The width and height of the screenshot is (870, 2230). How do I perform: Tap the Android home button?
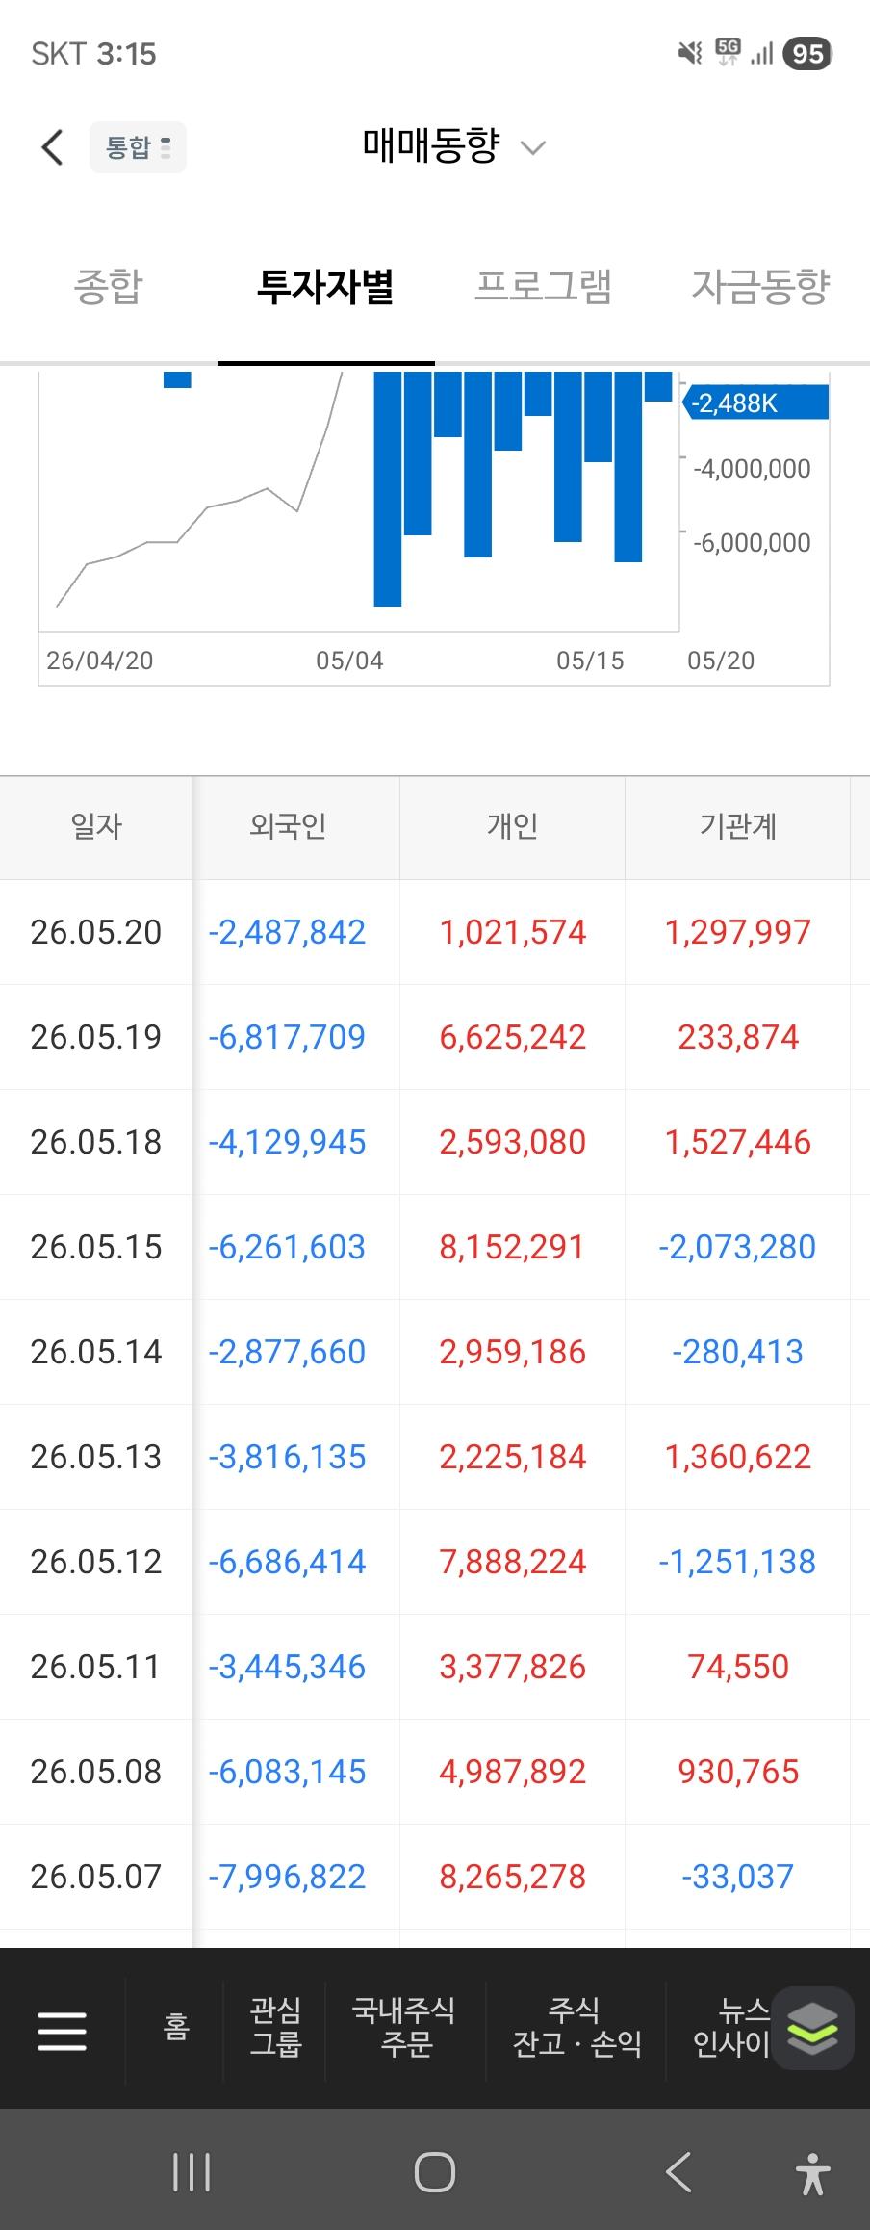click(x=435, y=2172)
